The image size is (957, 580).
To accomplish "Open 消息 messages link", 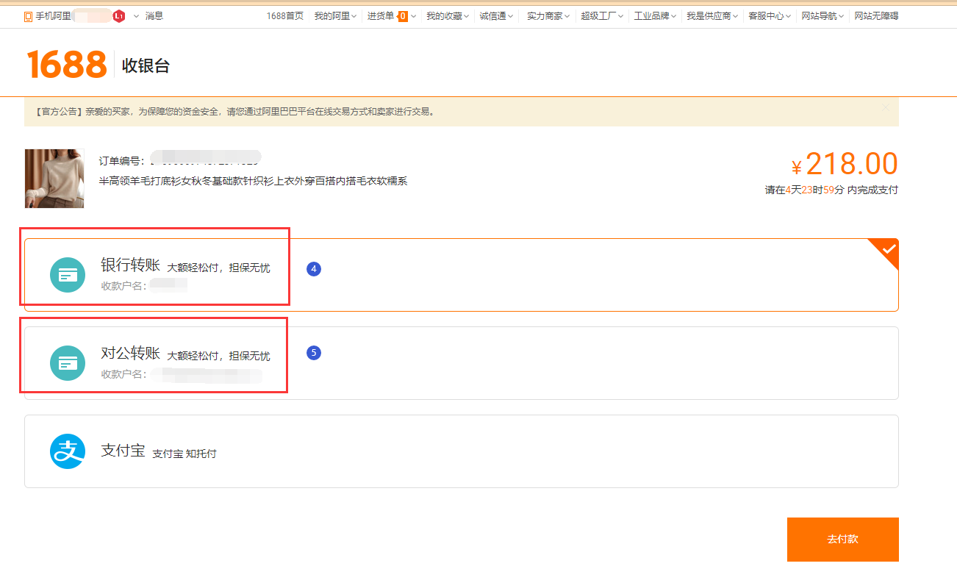I will point(154,16).
